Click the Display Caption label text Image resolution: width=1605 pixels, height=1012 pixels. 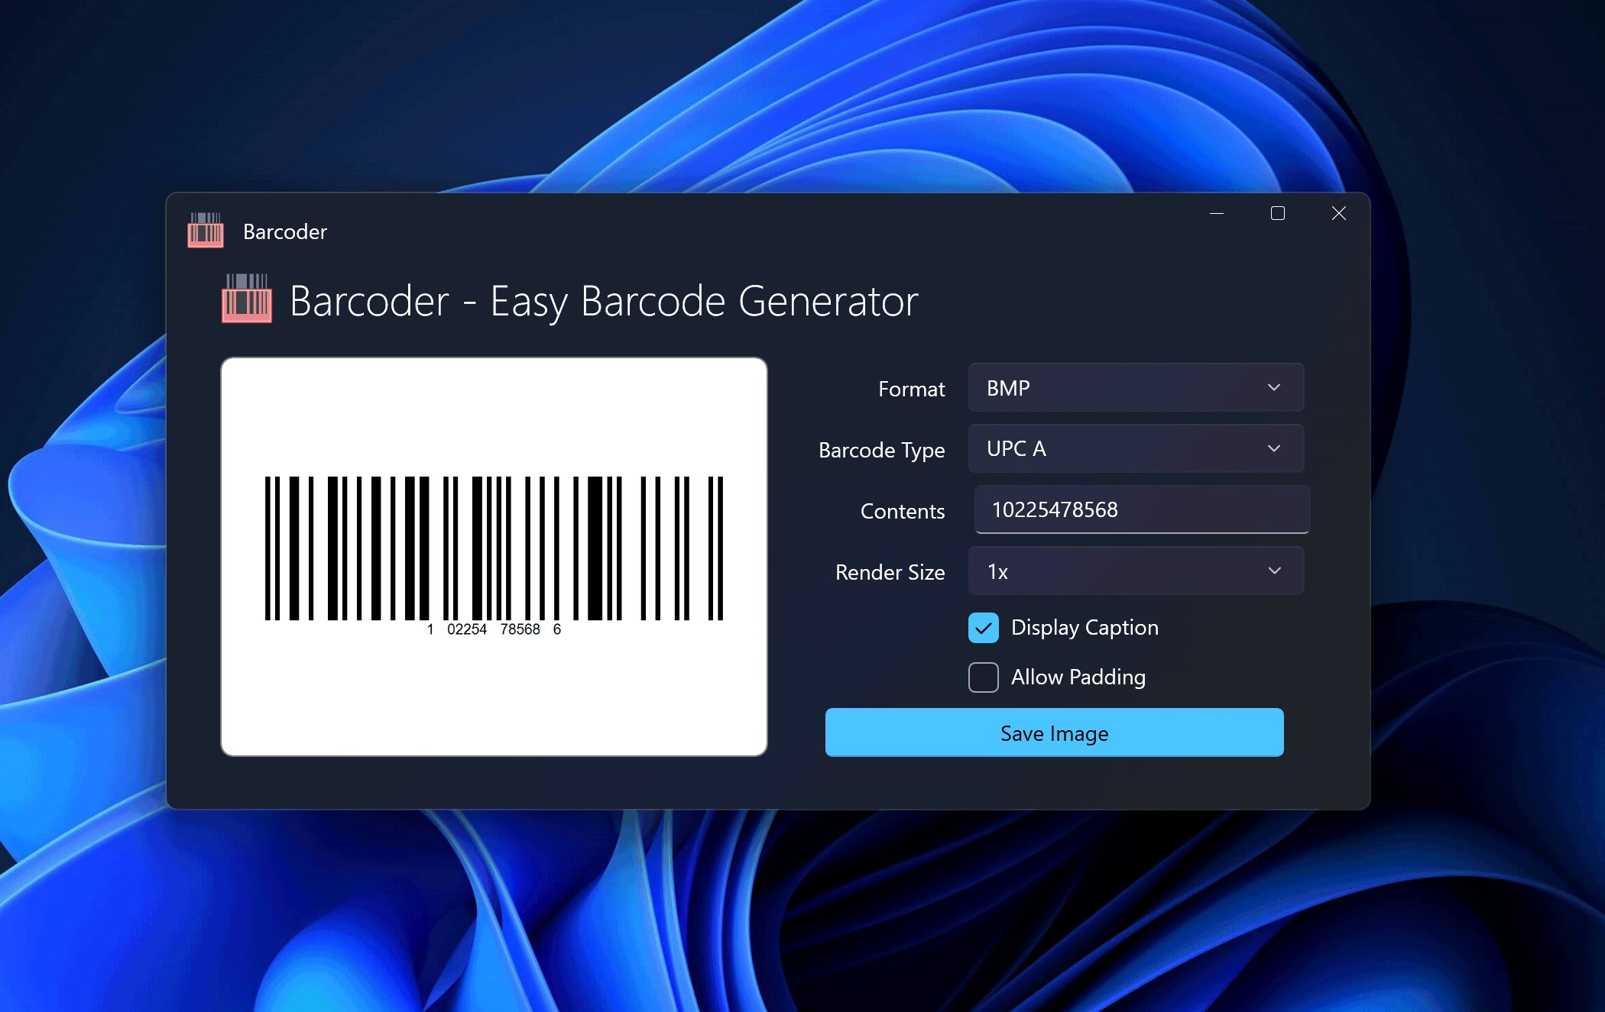click(1084, 628)
